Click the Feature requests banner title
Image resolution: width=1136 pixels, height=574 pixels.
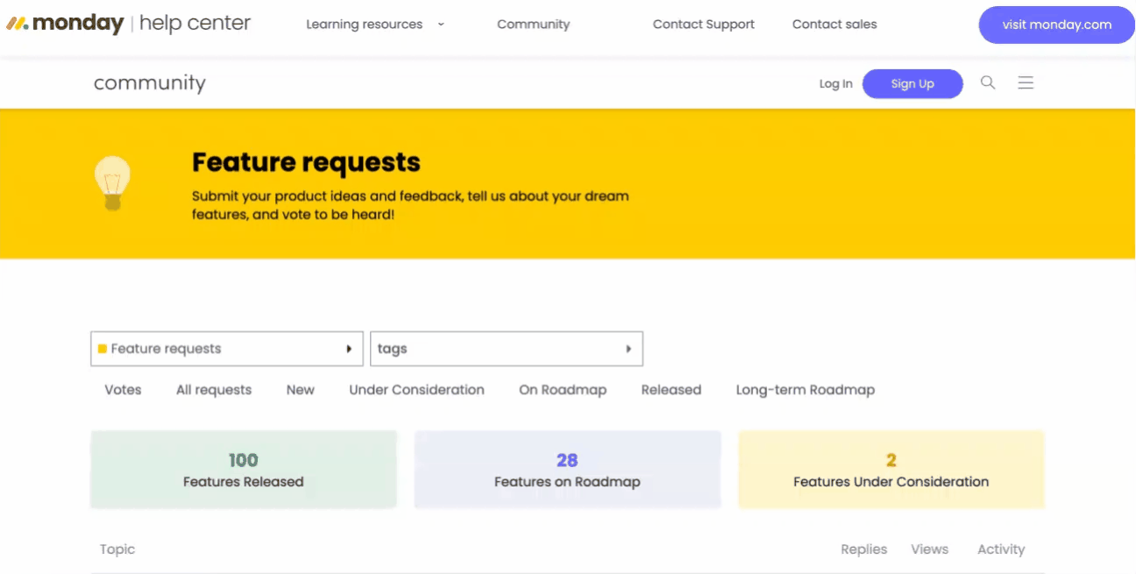pos(306,162)
